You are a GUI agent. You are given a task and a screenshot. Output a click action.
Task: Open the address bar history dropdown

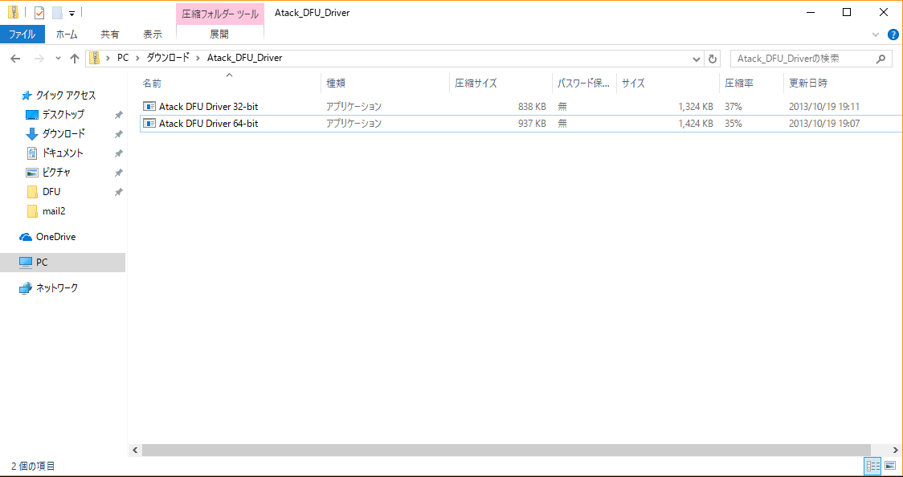tap(697, 59)
